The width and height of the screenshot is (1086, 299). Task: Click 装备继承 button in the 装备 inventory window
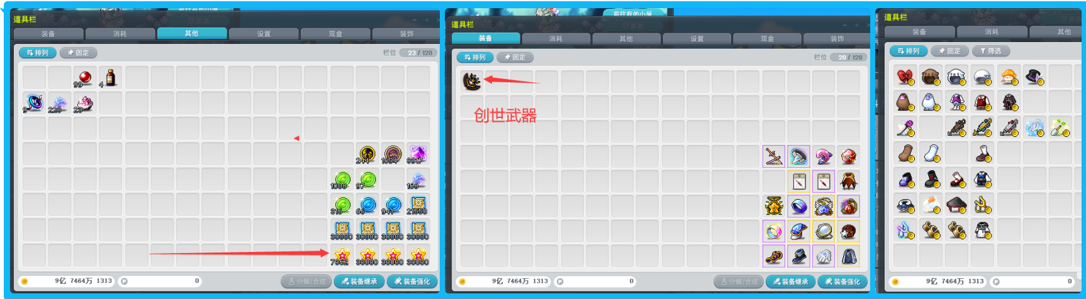(790, 281)
